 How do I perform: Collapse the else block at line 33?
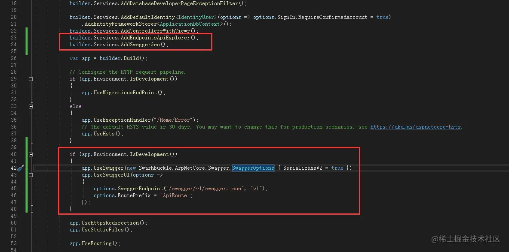point(31,106)
